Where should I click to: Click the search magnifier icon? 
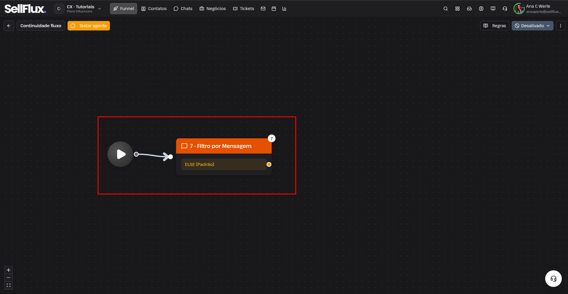tap(445, 9)
